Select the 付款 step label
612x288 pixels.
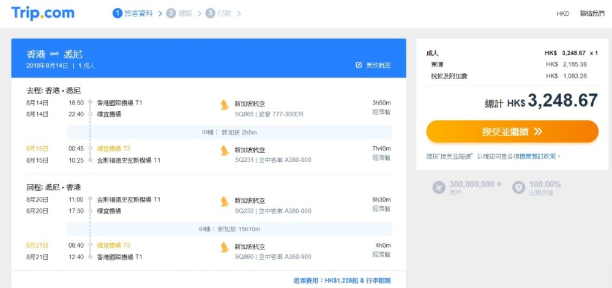(224, 13)
